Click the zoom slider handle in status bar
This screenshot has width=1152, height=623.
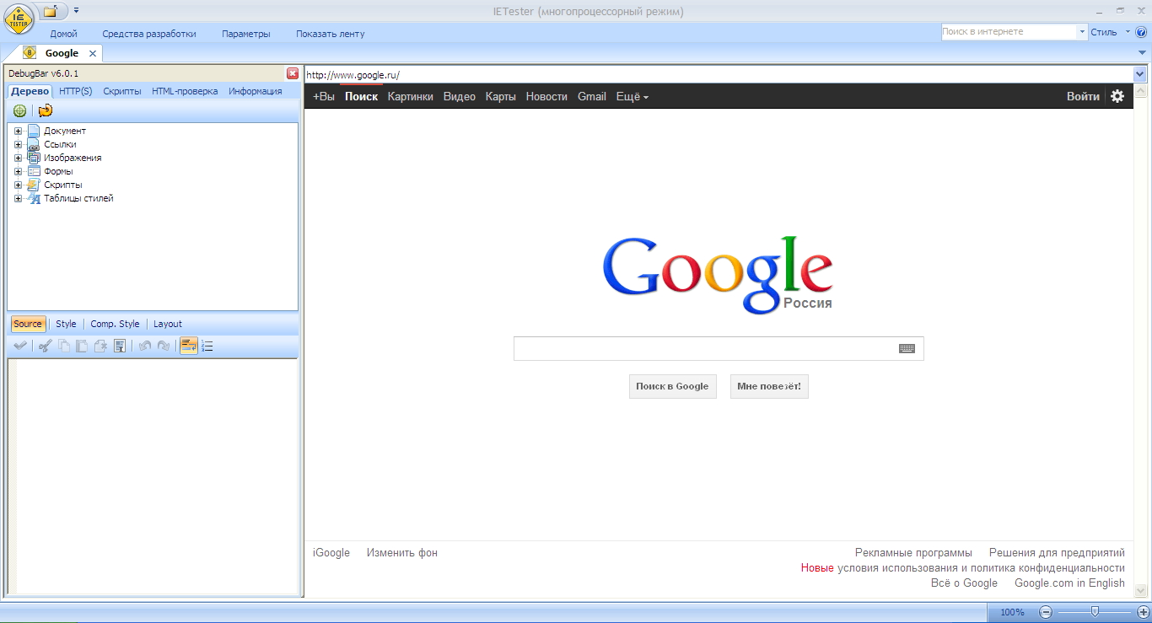click(x=1095, y=611)
